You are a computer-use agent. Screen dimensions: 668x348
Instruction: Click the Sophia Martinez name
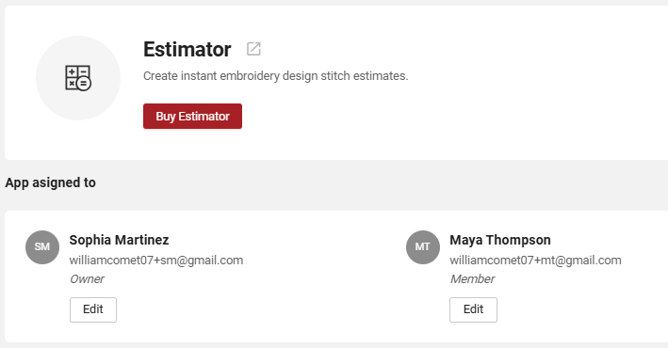click(120, 240)
